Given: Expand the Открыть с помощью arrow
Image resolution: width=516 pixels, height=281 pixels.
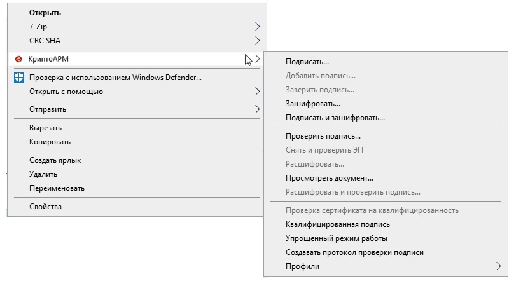Looking at the screenshot, I should [x=257, y=92].
